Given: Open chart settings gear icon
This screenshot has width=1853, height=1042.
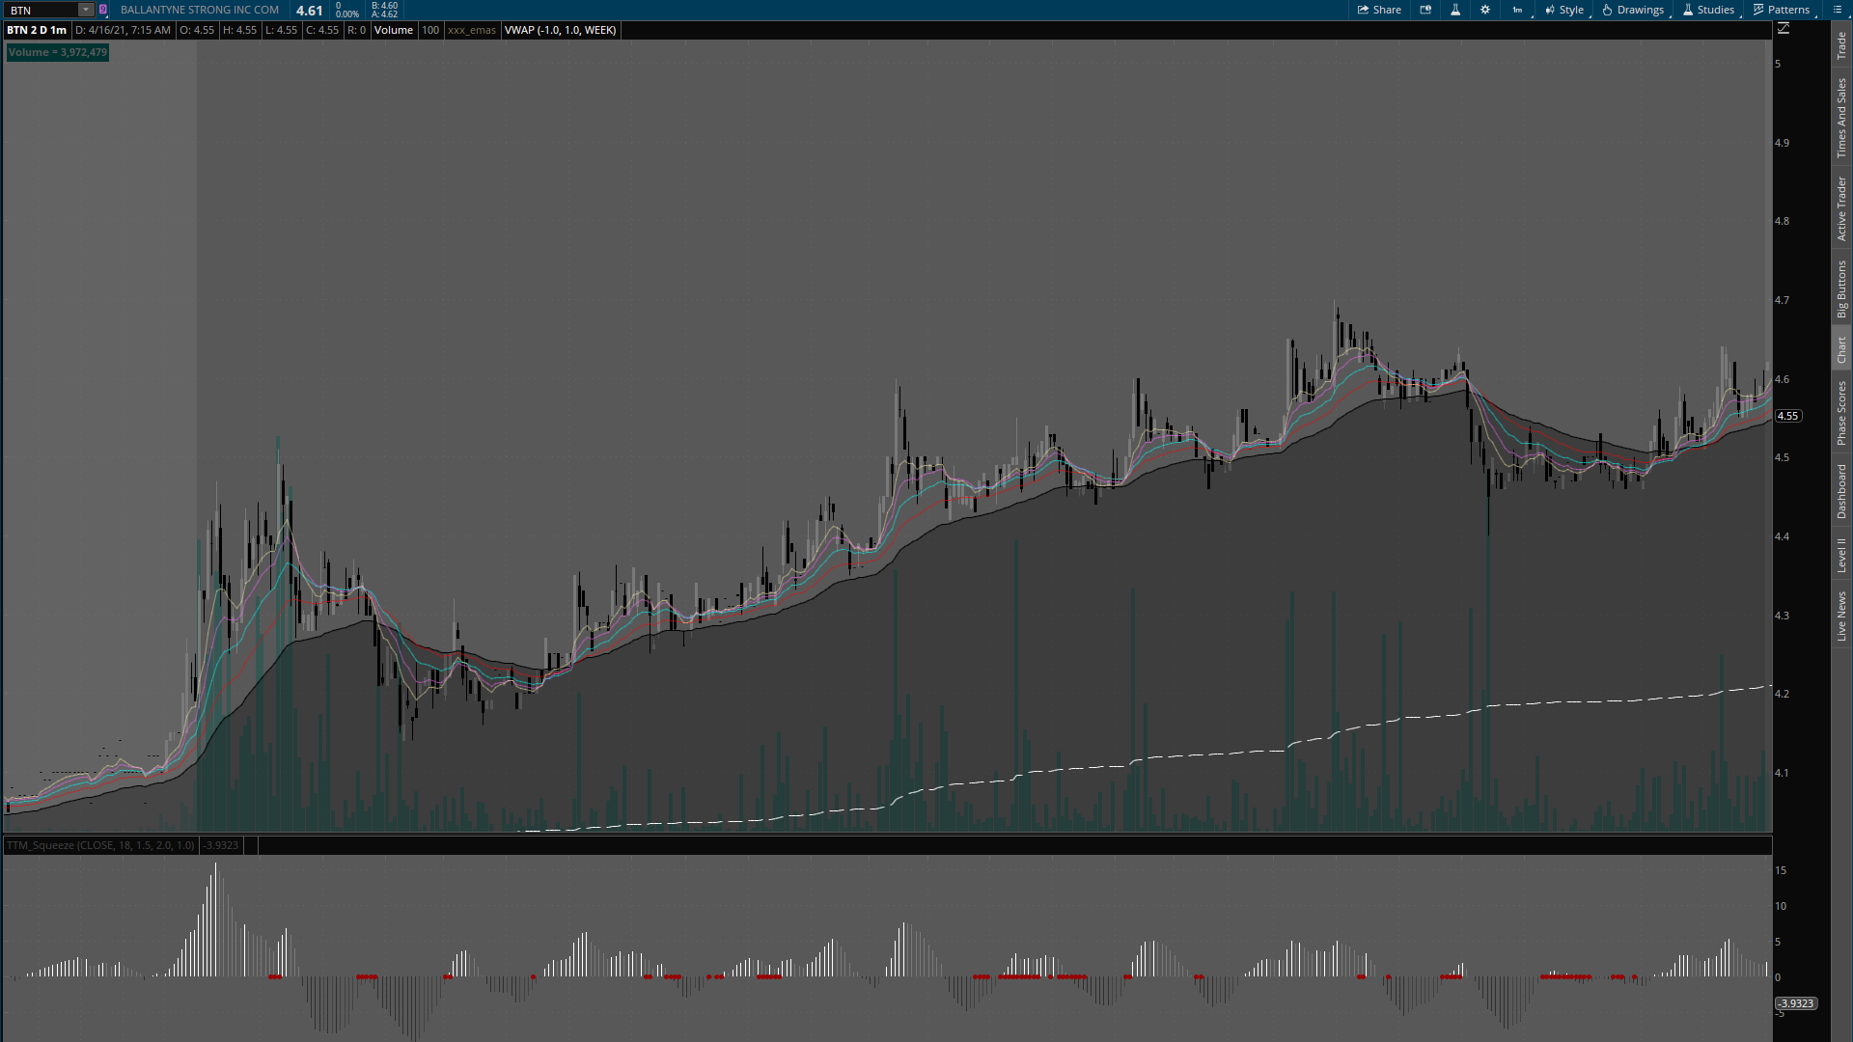Looking at the screenshot, I should 1484,10.
